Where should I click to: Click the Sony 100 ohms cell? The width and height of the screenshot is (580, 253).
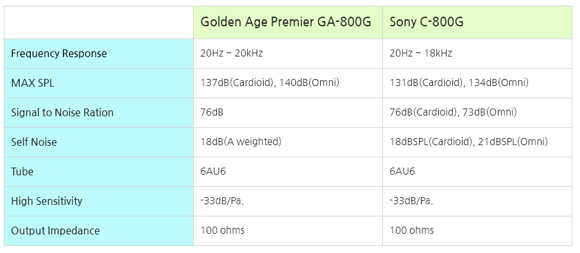[477, 231]
